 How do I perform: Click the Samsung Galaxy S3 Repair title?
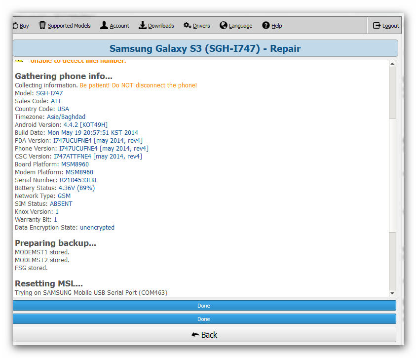205,48
